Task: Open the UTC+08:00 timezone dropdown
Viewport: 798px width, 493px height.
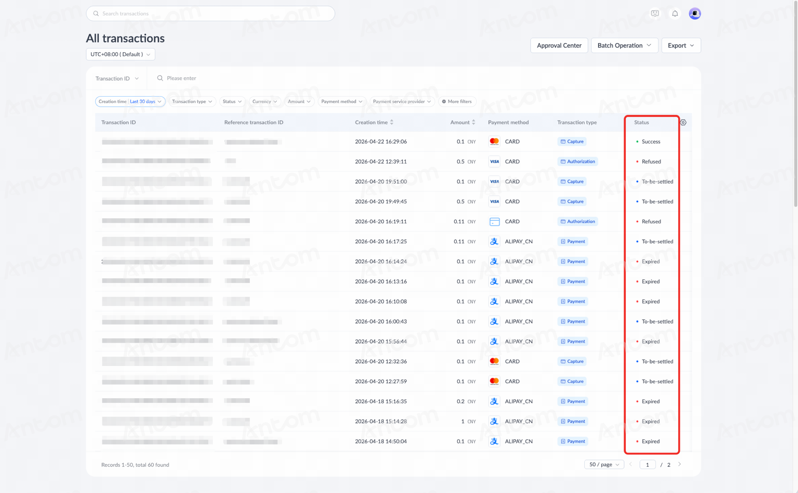Action: coord(121,54)
